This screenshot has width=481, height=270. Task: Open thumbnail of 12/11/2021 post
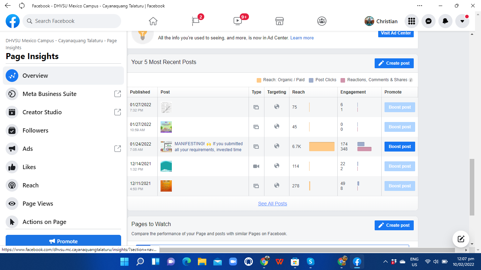[x=166, y=186]
